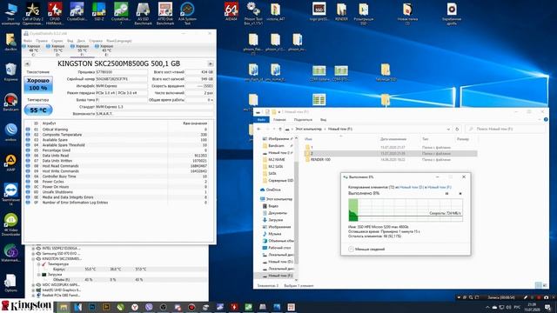The image size is (557, 313).
Task: Launch AJA System Test desktop shortcut
Action: coord(187,13)
